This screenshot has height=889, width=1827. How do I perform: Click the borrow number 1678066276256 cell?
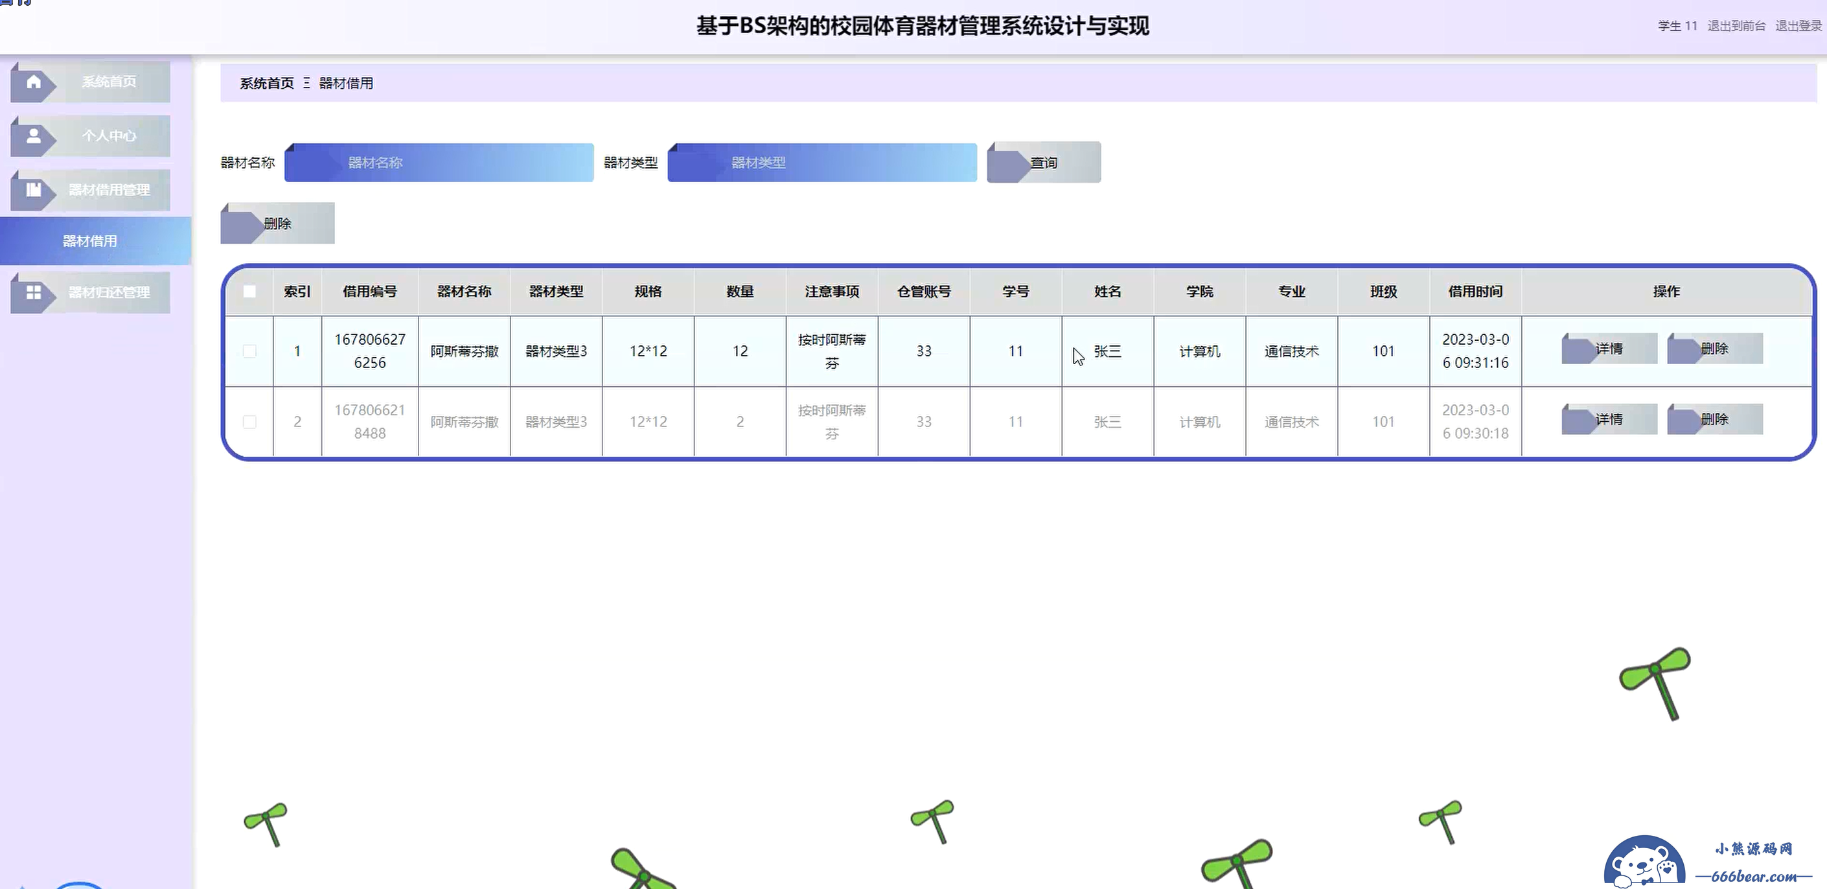[x=370, y=351]
